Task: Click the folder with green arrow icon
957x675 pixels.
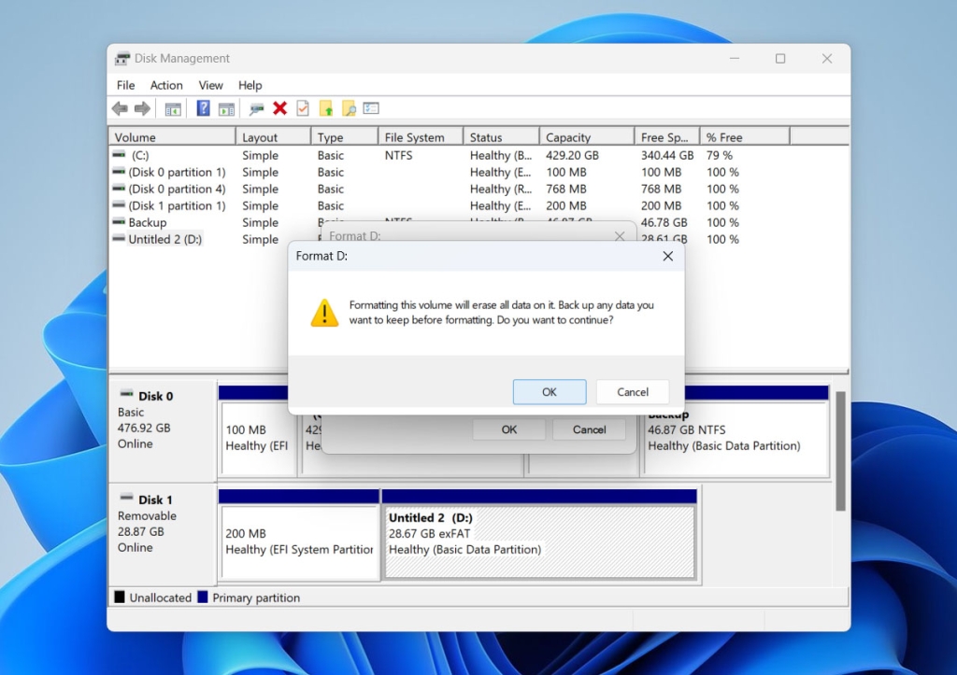Action: coord(326,109)
